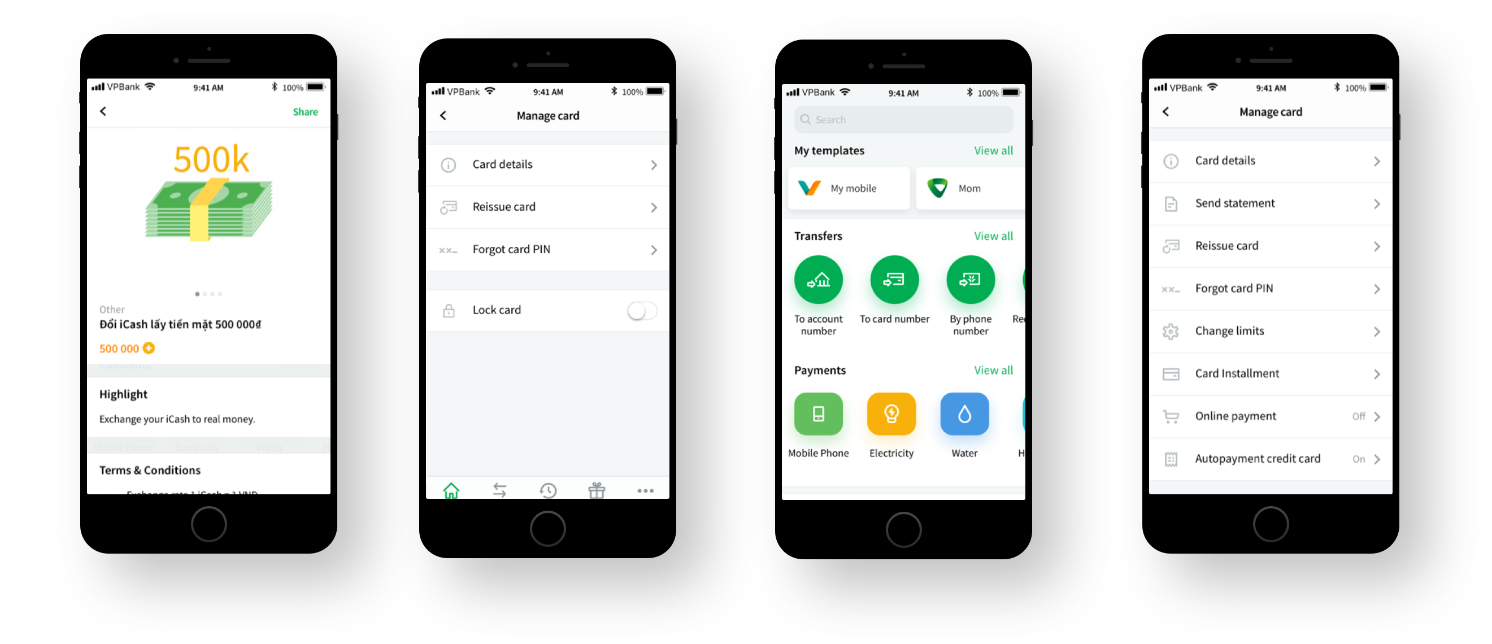Tap the View all link under Transfers
Viewport: 1492px width, 644px height.
[x=993, y=236]
